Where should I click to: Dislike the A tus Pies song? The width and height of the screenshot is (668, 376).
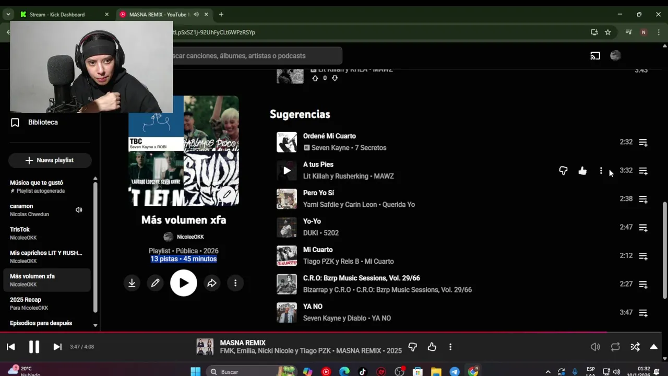pos(563,171)
